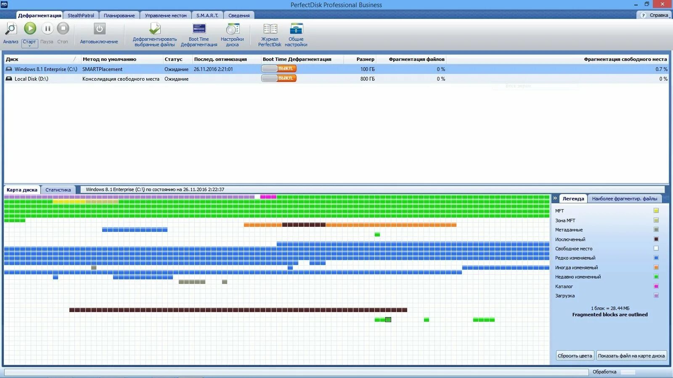This screenshot has width=673, height=378.
Task: Click the outlined fragmented block on disk map
Action: 388,320
